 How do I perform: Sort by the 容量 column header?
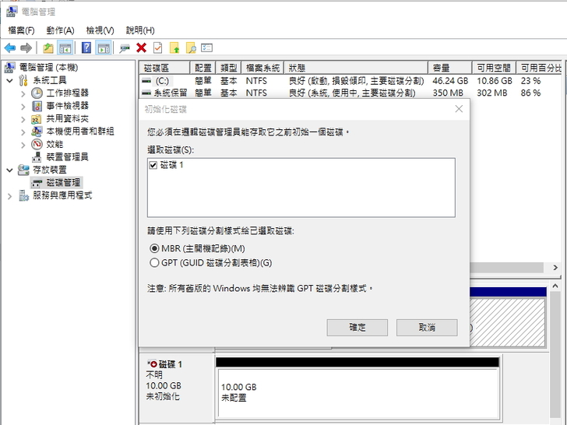tap(450, 68)
